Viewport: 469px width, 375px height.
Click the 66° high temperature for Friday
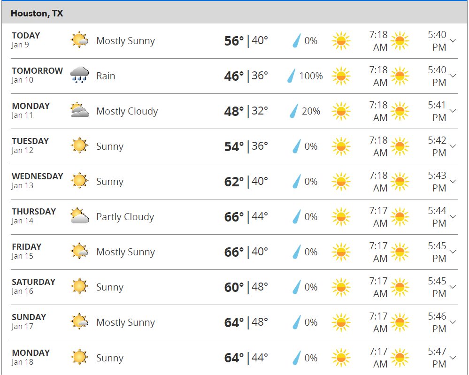click(x=234, y=252)
